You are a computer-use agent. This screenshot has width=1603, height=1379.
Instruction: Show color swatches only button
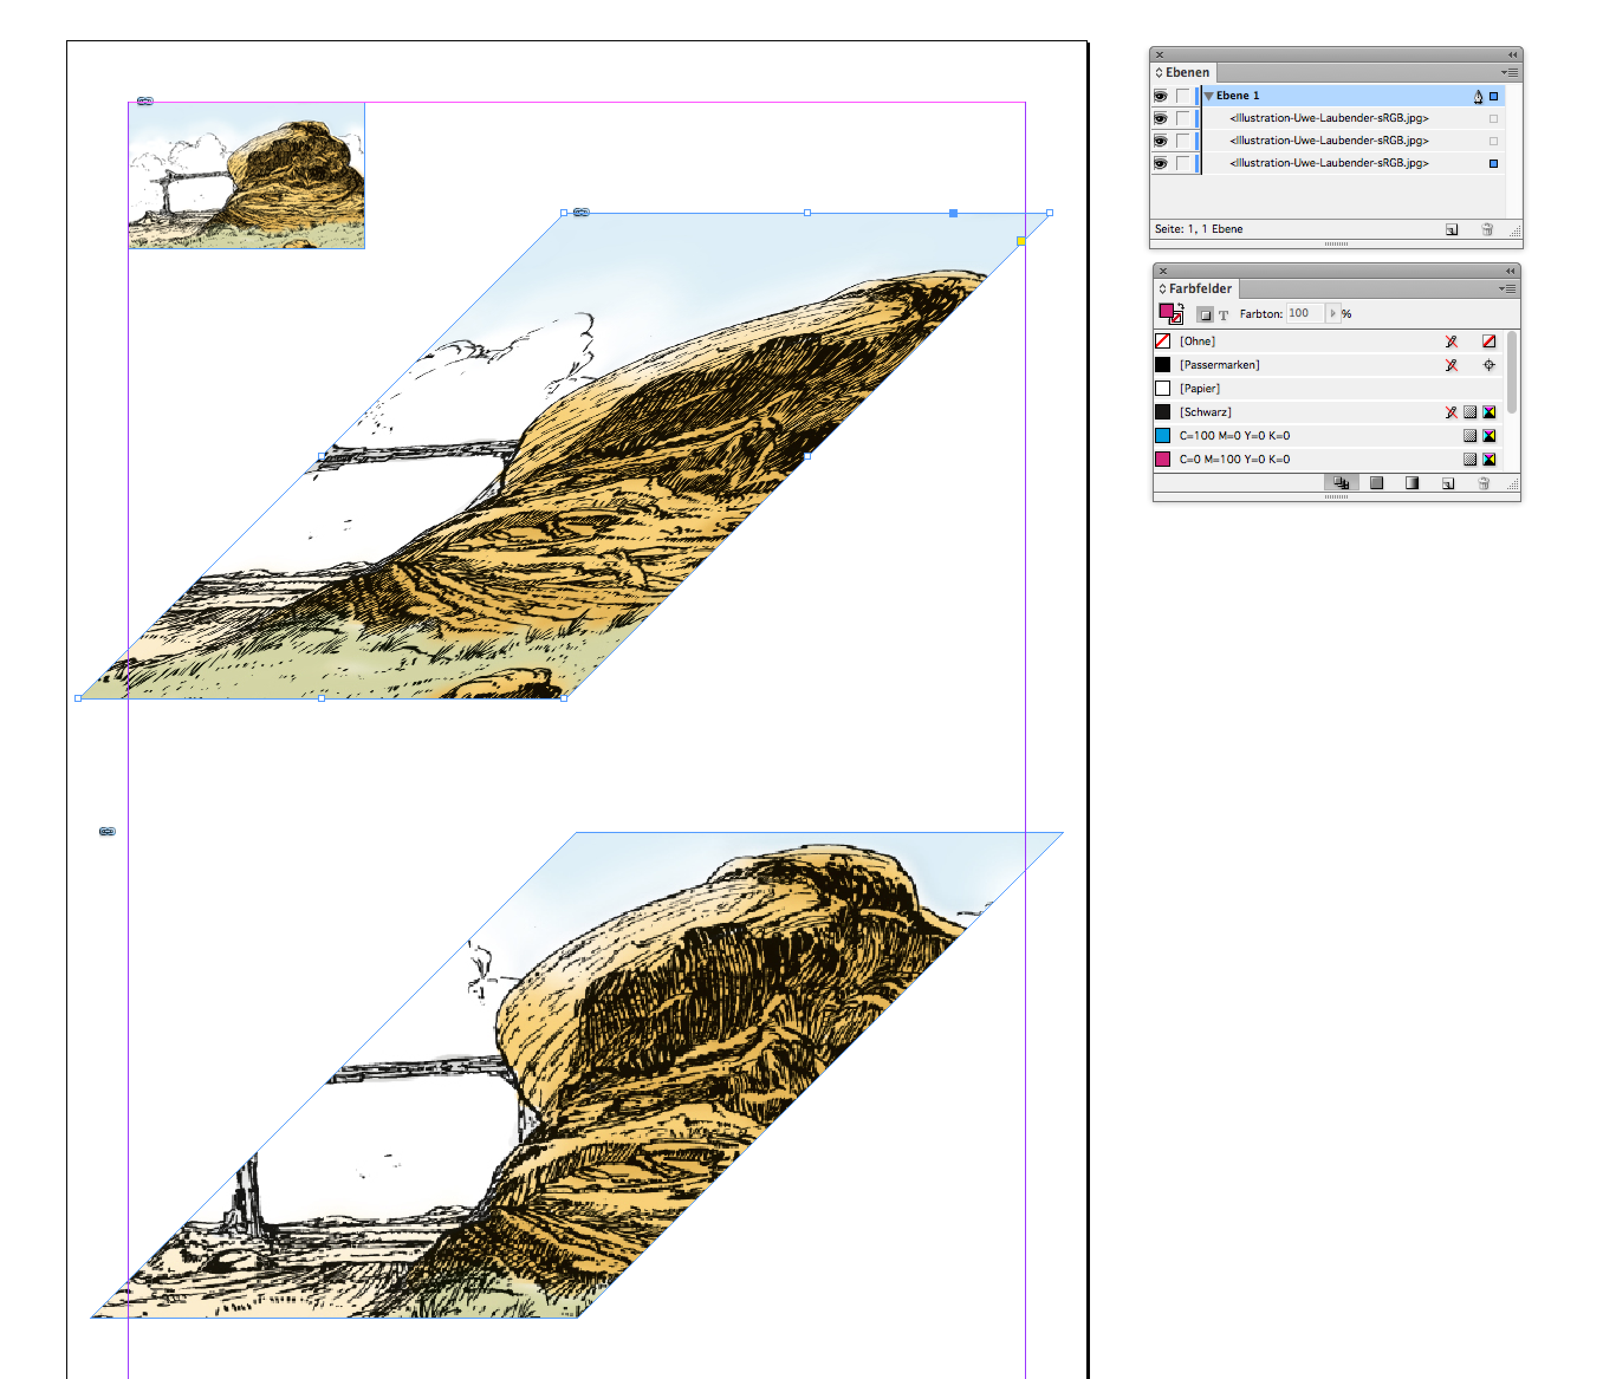(1376, 483)
